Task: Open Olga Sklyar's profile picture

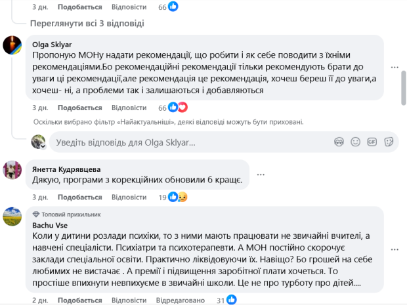Action: [x=12, y=45]
